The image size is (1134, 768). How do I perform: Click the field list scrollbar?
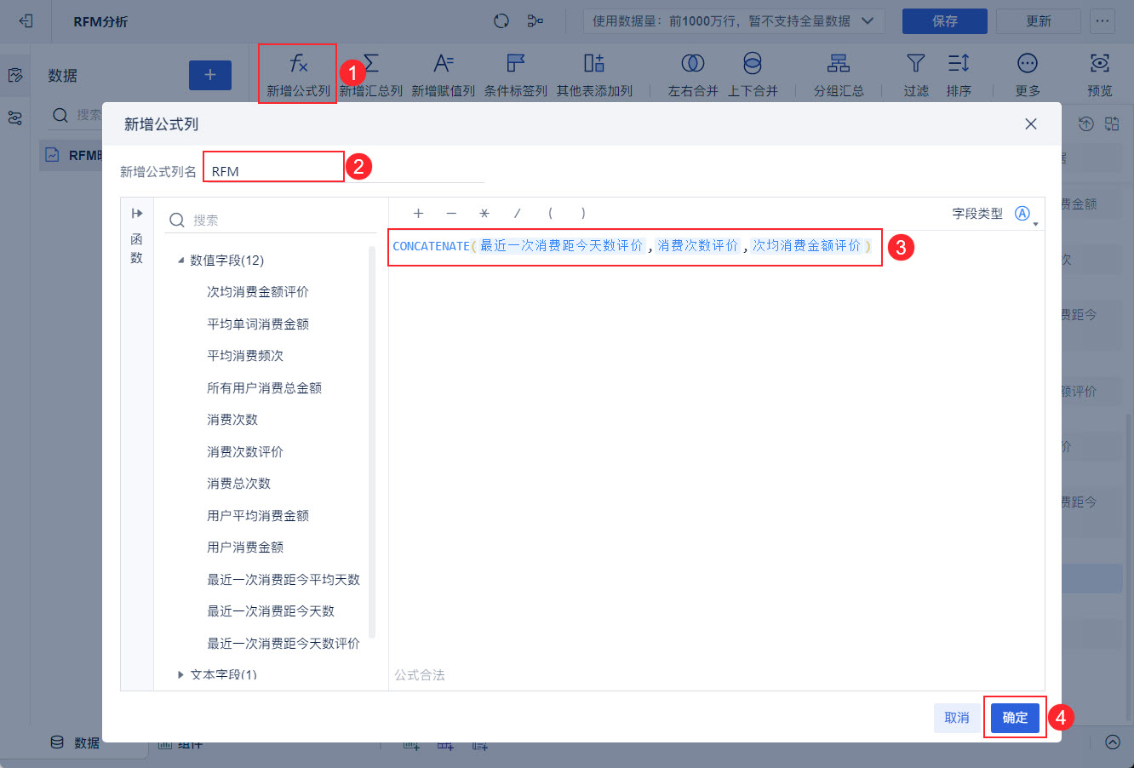(x=372, y=443)
